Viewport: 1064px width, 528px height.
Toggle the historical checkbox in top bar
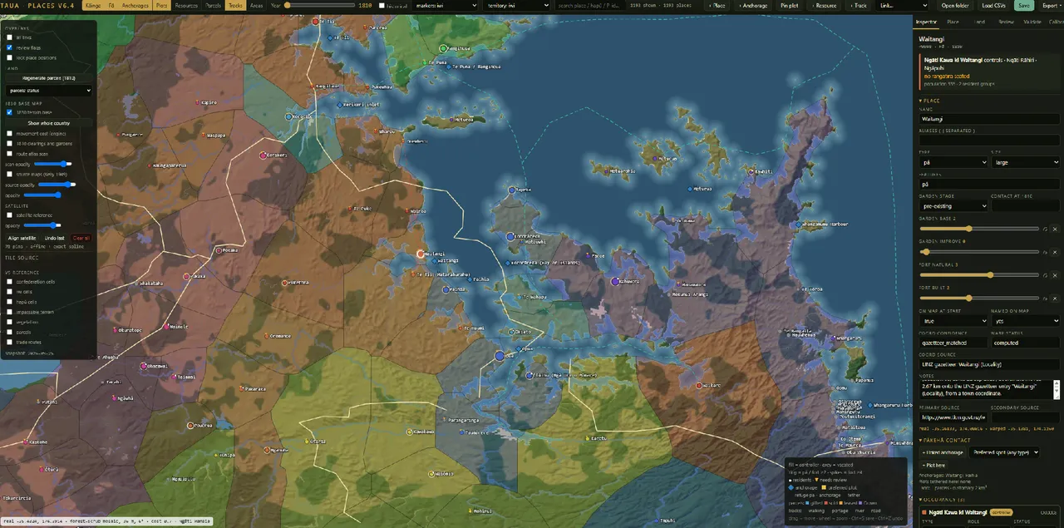[382, 5]
